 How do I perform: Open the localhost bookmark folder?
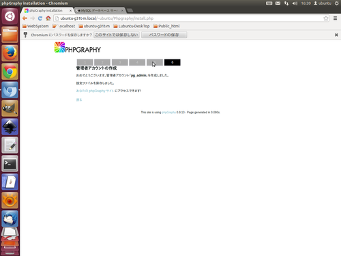pyautogui.click(x=63, y=26)
